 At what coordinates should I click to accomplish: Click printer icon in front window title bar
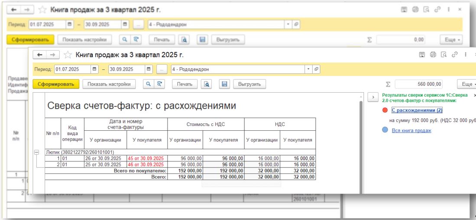[433, 54]
